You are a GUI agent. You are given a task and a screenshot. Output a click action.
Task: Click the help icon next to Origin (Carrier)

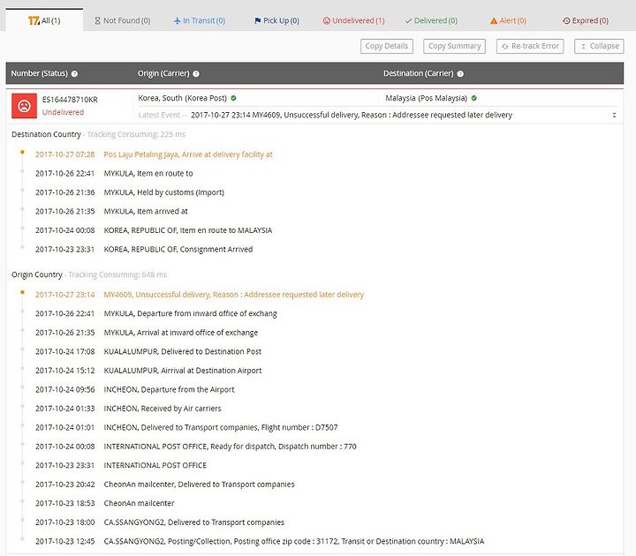click(196, 74)
